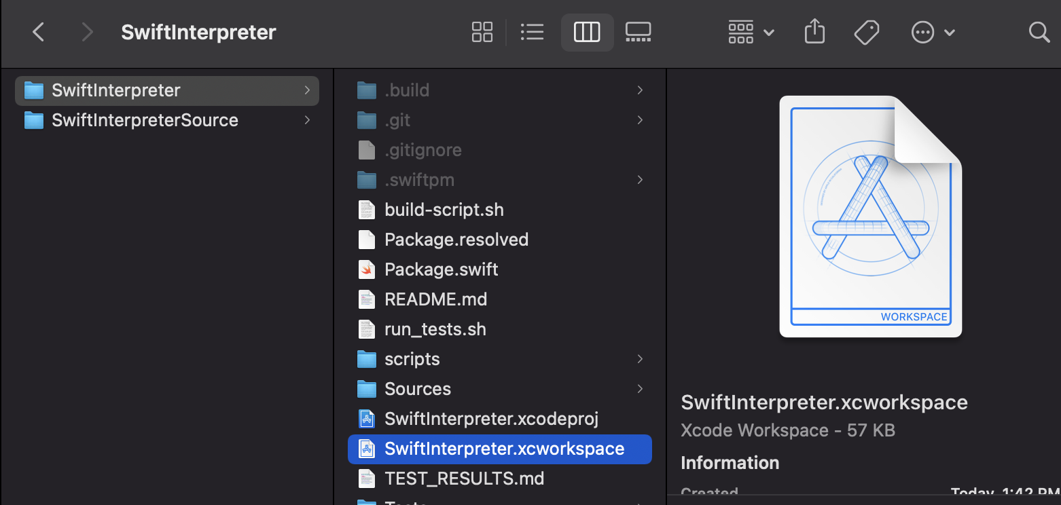Screen dimensions: 1061x505
Task: Click the script icon beside build-script.sh
Action: click(367, 210)
